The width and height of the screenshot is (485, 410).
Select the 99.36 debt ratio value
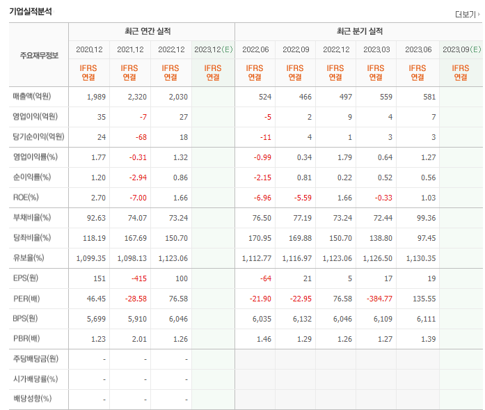427,218
